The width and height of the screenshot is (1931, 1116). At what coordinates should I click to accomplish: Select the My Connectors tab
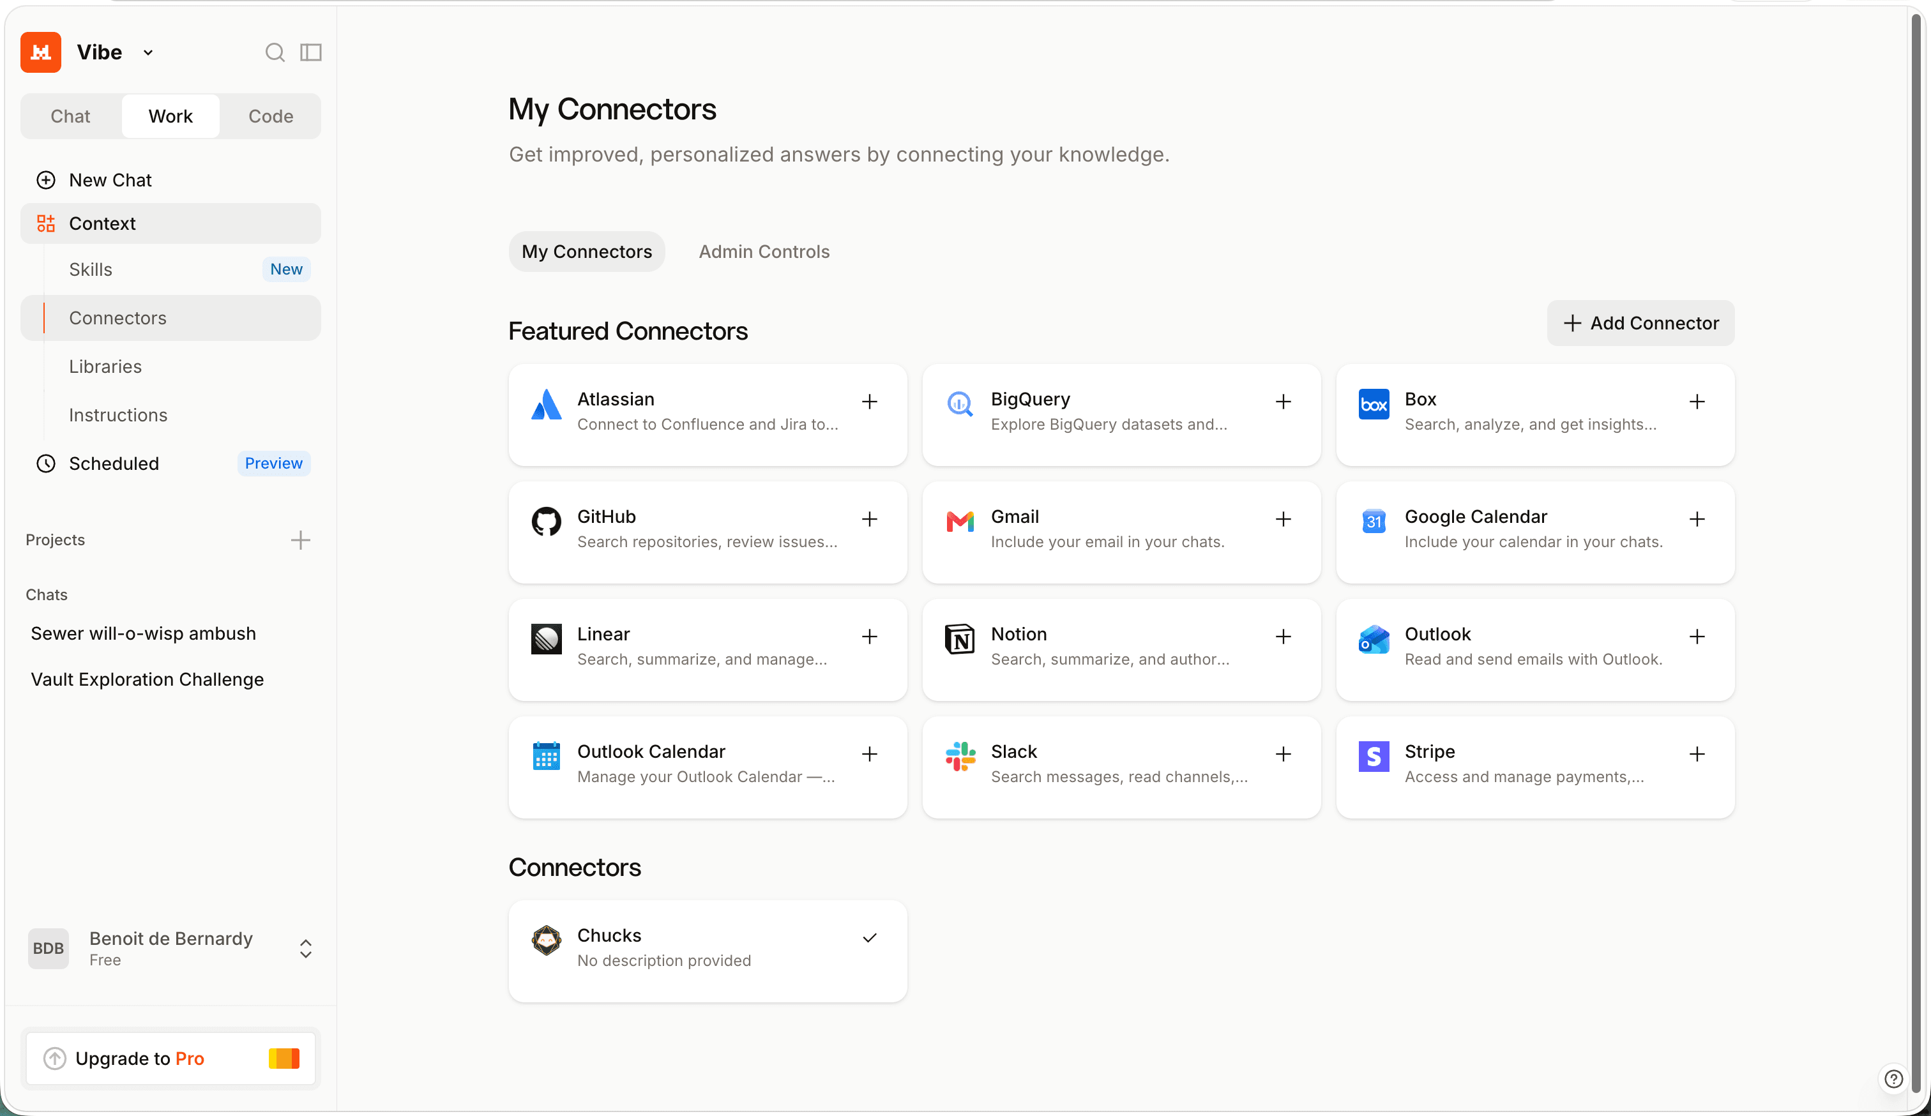pyautogui.click(x=586, y=252)
